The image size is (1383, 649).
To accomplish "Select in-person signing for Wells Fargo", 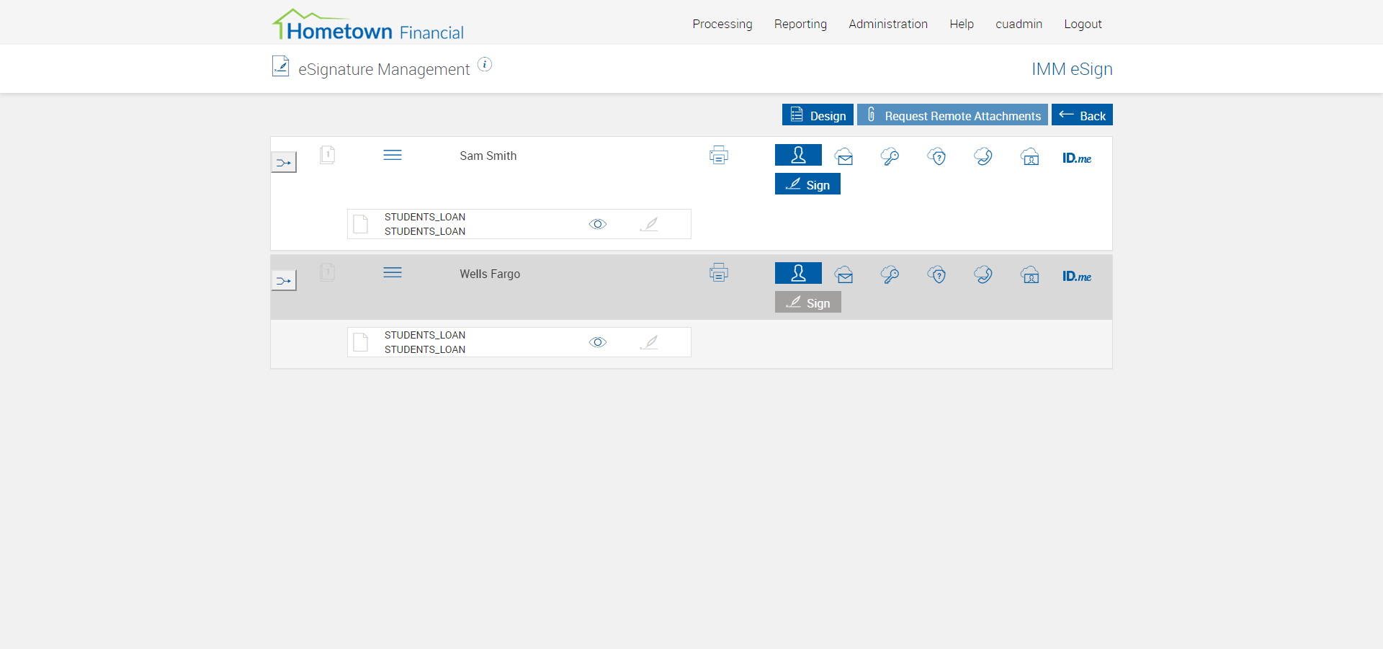I will pos(798,273).
